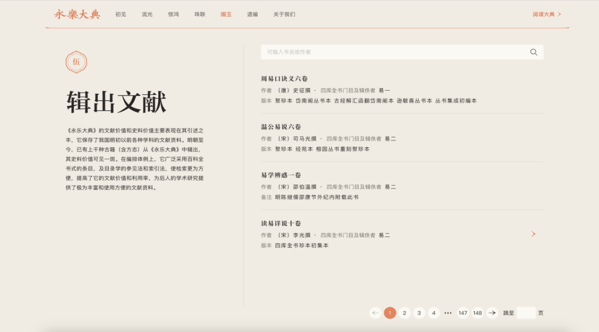Go to page 4

pyautogui.click(x=434, y=313)
